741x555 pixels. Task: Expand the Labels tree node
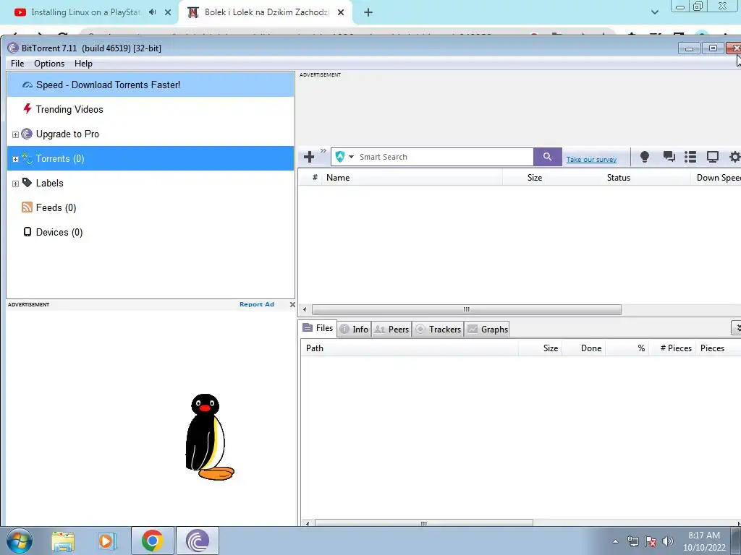click(16, 184)
